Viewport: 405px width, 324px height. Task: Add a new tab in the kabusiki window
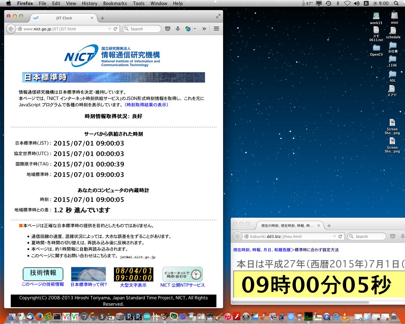pyautogui.click(x=329, y=226)
